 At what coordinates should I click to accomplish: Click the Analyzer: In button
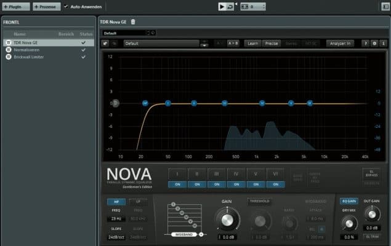pyautogui.click(x=340, y=43)
